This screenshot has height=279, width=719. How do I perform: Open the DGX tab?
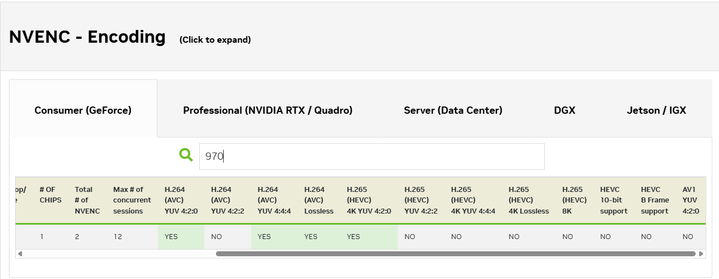click(564, 110)
